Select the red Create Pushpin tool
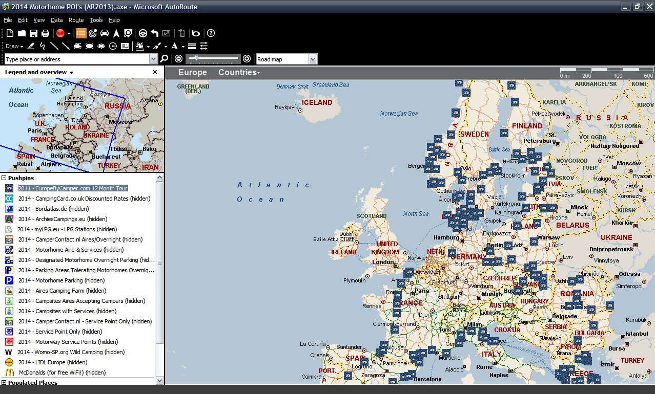This screenshot has width=655, height=394. 60,33
